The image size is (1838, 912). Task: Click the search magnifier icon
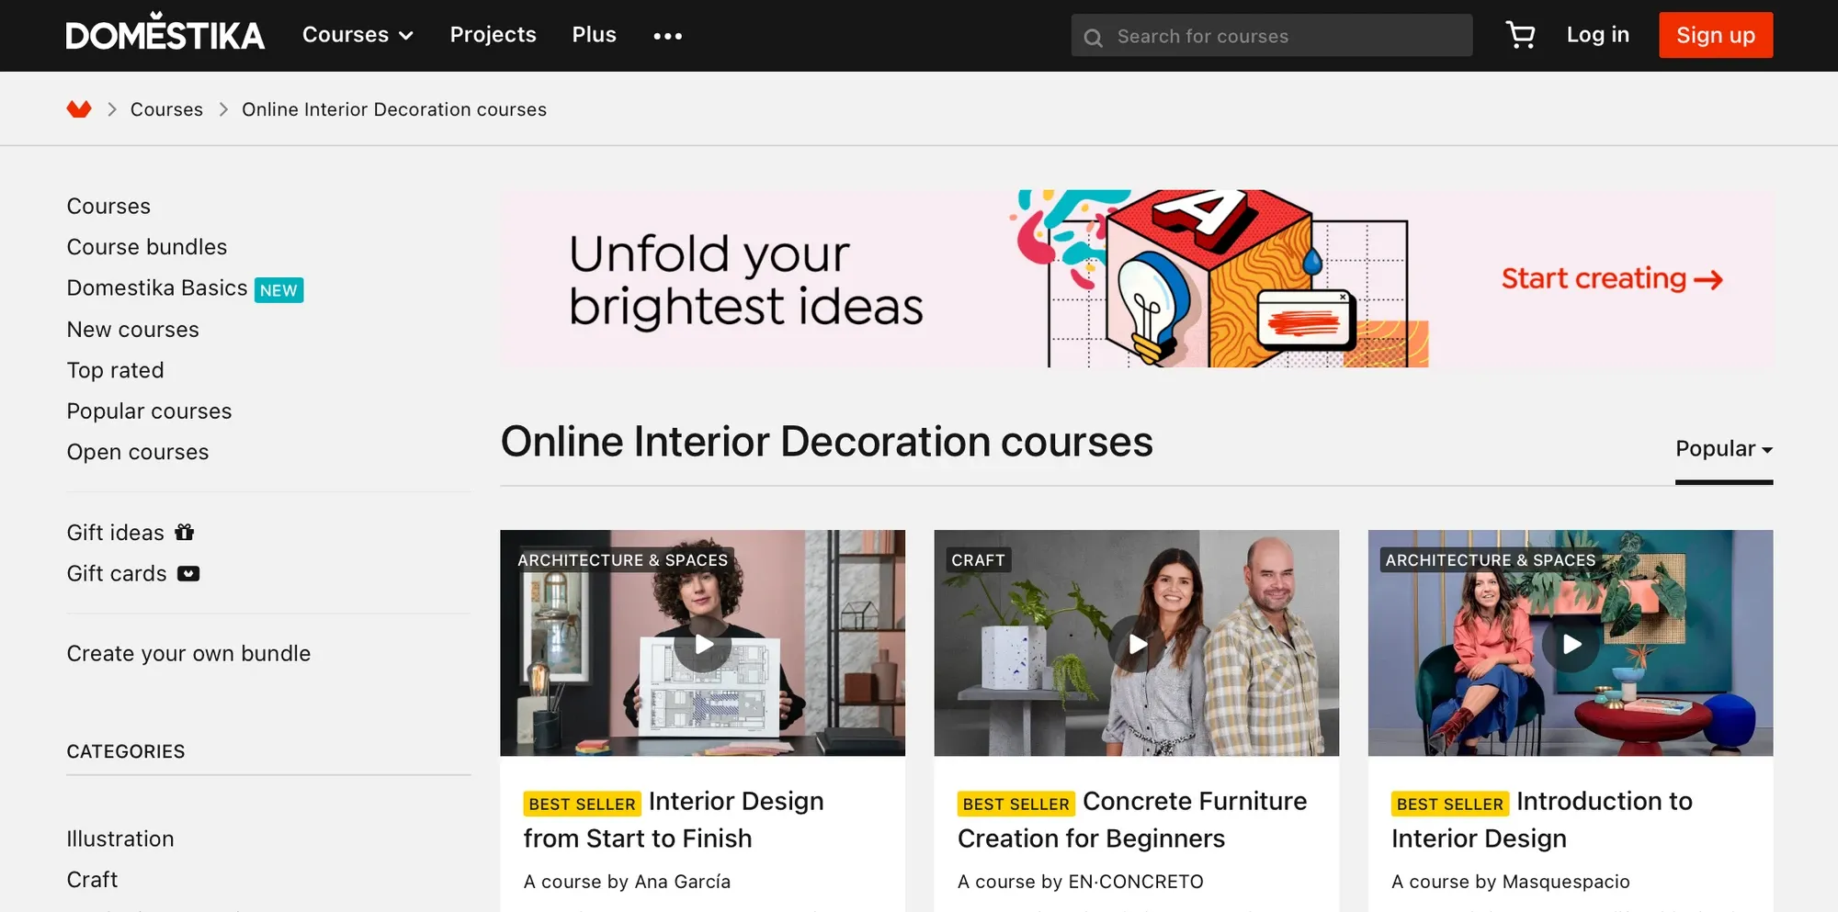coord(1093,37)
